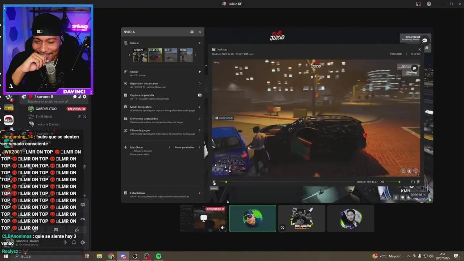464x261 pixels.
Task: Click the taskbar volume speaker icon
Action: tap(431, 256)
